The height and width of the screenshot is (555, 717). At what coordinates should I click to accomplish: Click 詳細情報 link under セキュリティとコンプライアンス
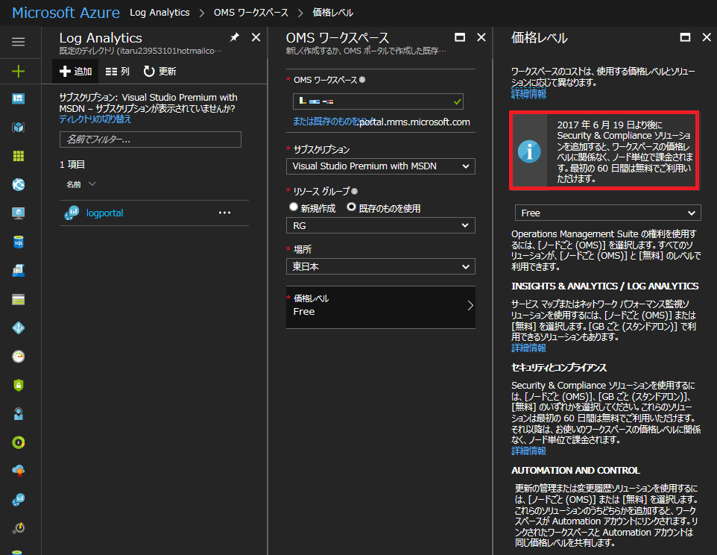pyautogui.click(x=528, y=451)
